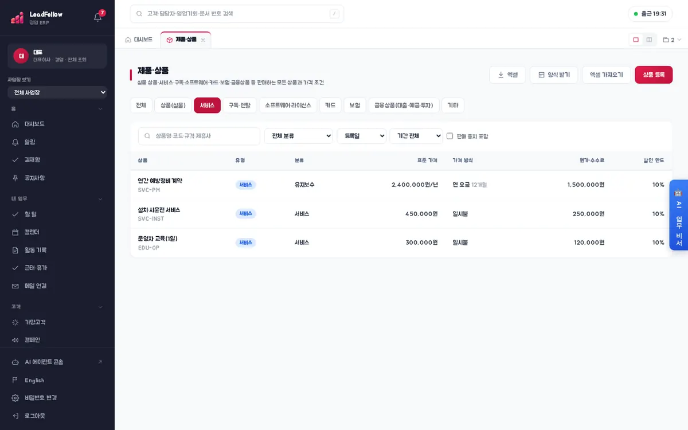This screenshot has width=688, height=430.
Task: Switch to the 대시보드 tab
Action: pyautogui.click(x=139, y=40)
